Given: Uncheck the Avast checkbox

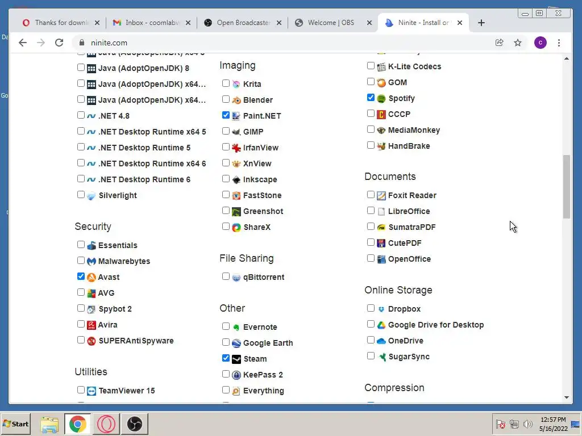Looking at the screenshot, I should coord(81,276).
